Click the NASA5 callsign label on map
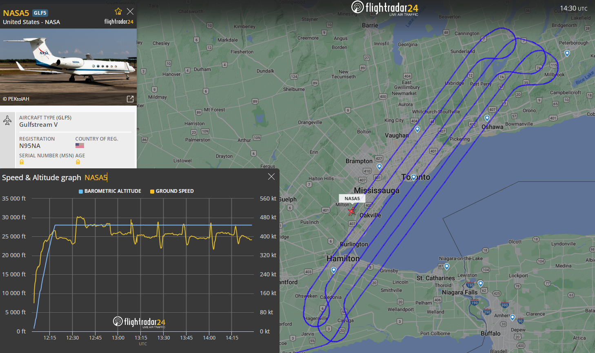The image size is (595, 353). (x=352, y=199)
